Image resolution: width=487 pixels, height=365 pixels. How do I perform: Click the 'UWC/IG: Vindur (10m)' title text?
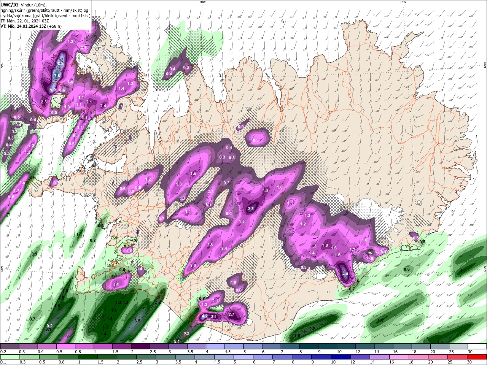(x=23, y=5)
